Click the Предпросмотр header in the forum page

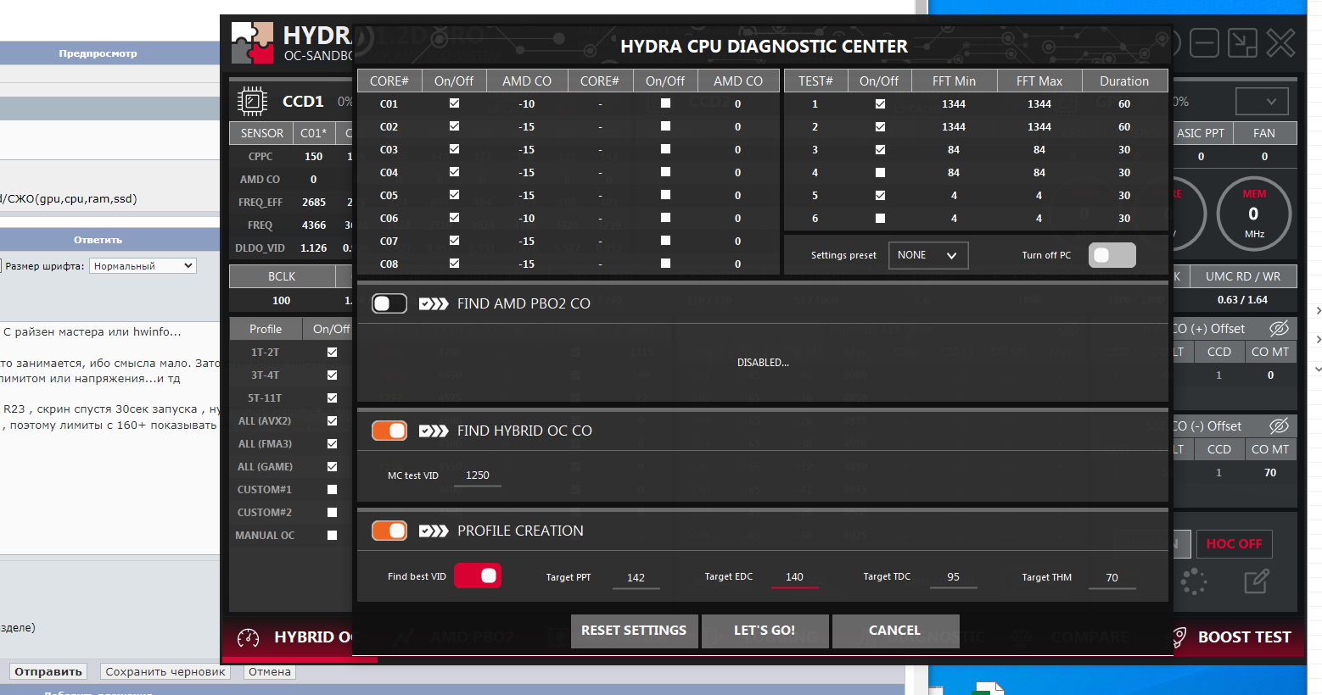click(98, 53)
